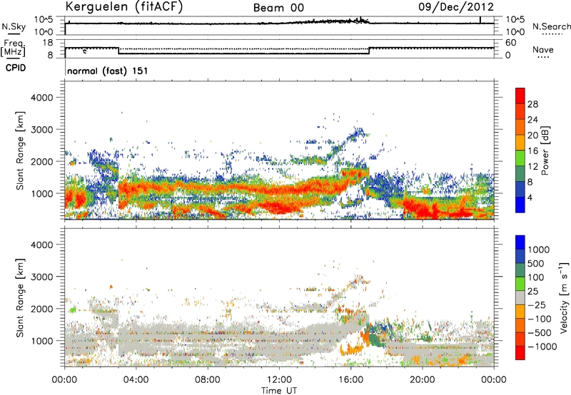Click the 18 tick on frequency axis
The height and width of the screenshot is (395, 571).
coord(48,43)
